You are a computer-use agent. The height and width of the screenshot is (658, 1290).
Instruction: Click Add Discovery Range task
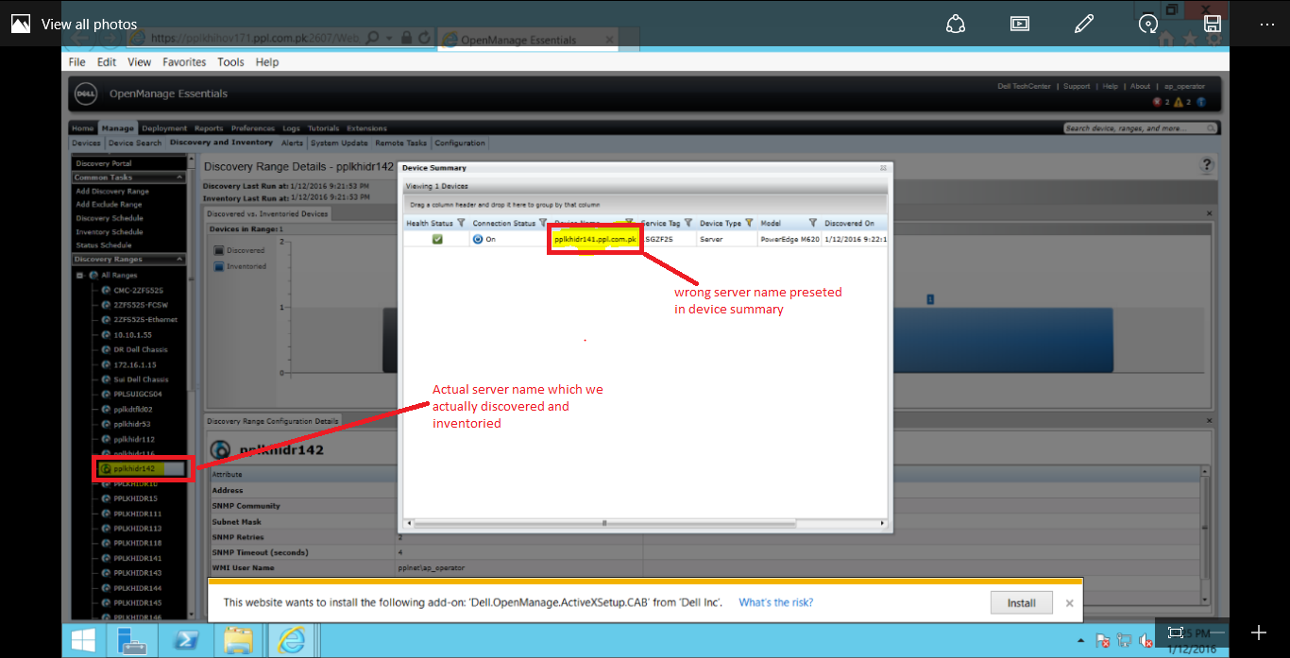click(112, 191)
